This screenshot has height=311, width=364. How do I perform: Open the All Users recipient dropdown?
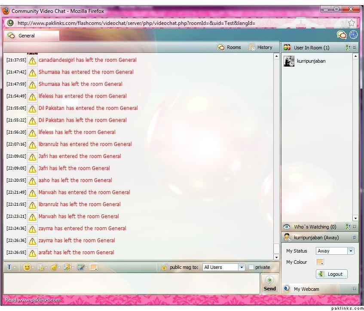click(241, 267)
